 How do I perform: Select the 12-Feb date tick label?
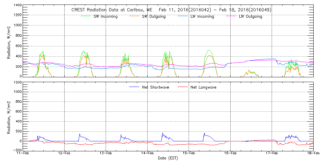click(x=64, y=154)
